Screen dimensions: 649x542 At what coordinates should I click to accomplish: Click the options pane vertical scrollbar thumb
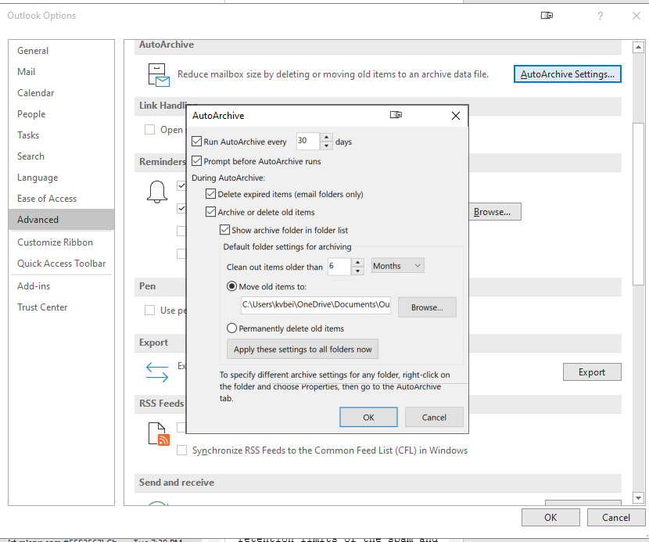[638, 204]
